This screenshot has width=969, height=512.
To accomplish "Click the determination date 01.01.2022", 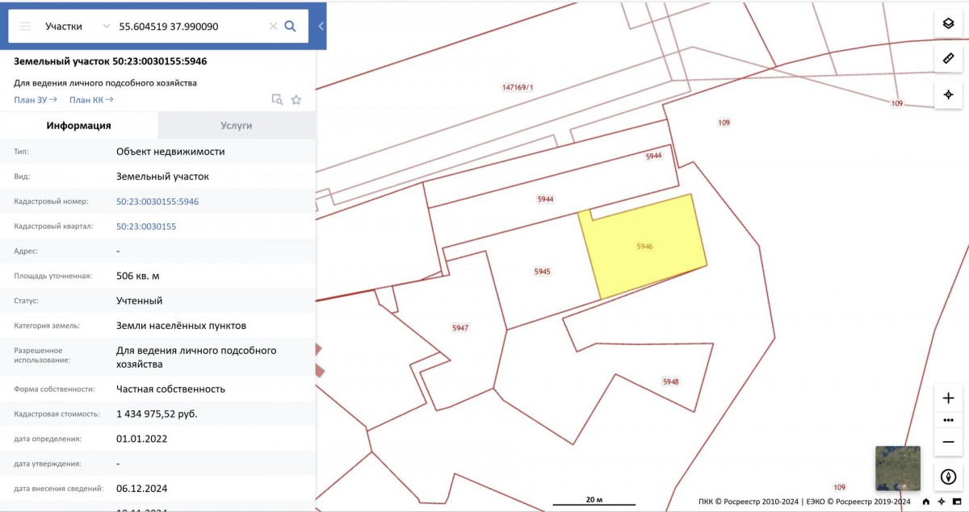I will [x=142, y=439].
